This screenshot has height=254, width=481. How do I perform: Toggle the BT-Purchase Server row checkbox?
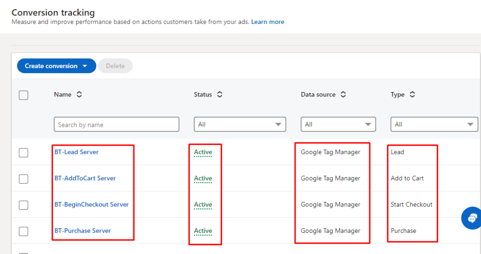click(x=23, y=231)
